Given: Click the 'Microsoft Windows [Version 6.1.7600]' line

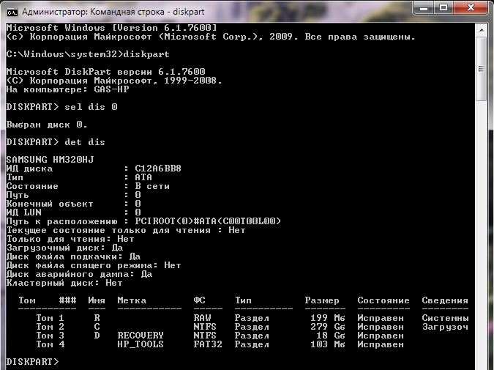Looking at the screenshot, I should click(x=111, y=28).
